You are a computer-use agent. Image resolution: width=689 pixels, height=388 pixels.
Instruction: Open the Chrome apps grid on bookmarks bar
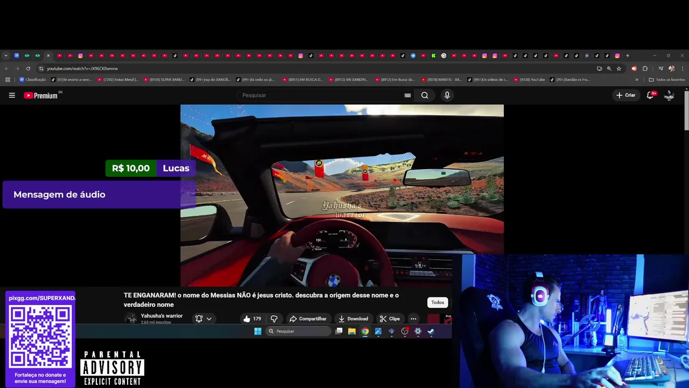pyautogui.click(x=8, y=80)
